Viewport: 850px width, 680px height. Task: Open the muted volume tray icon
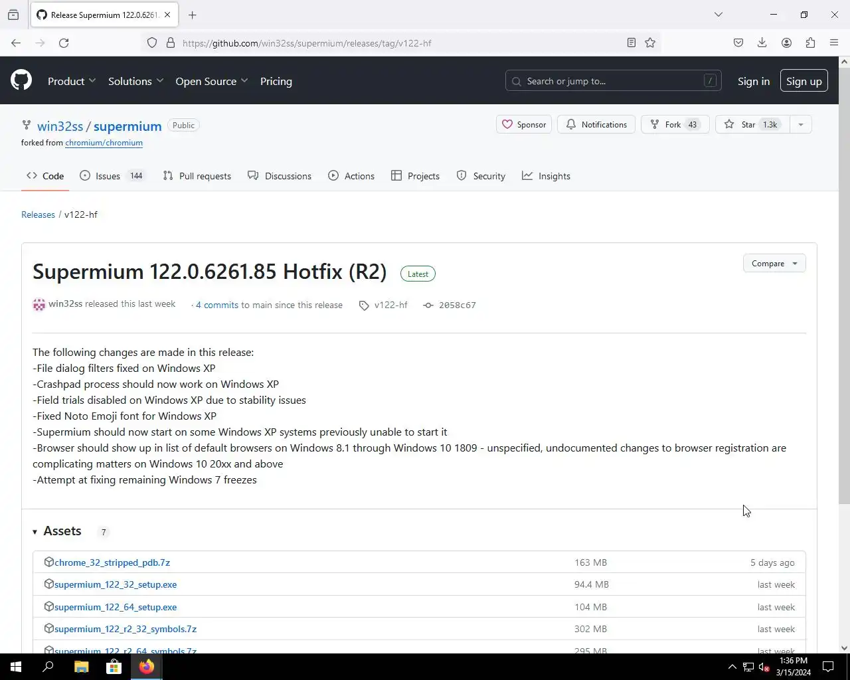point(764,667)
